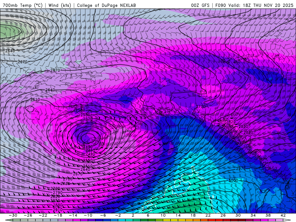
Task: Click the -30 color scale tick label
Action: 13,215
